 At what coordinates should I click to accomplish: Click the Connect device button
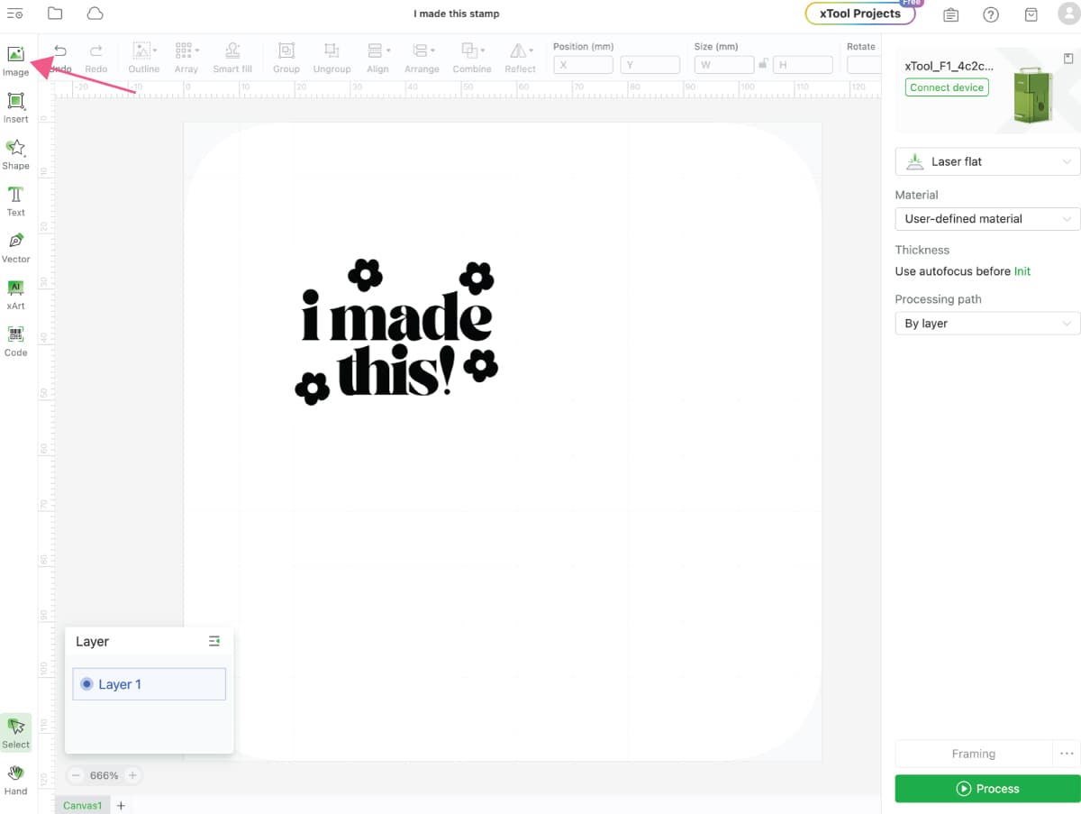(x=947, y=87)
